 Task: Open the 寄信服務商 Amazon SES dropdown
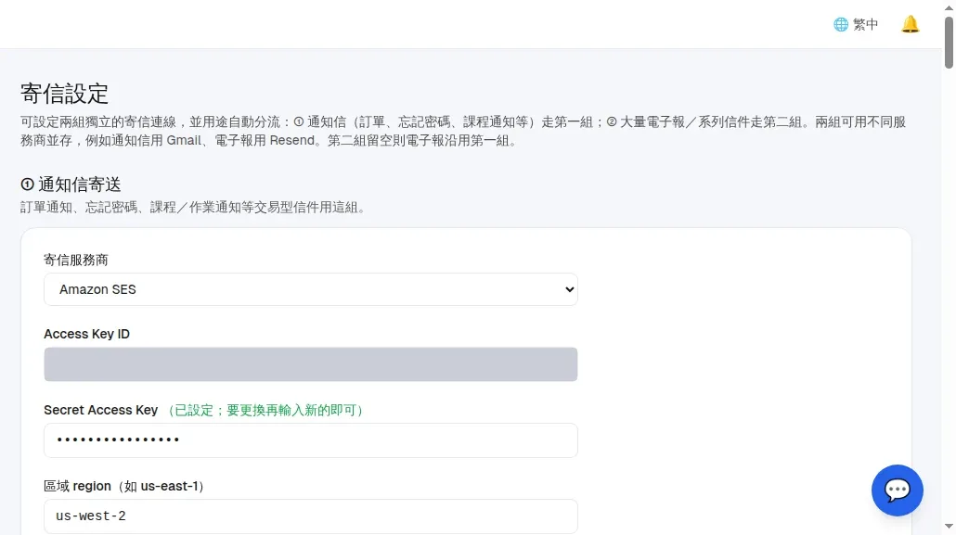(310, 289)
